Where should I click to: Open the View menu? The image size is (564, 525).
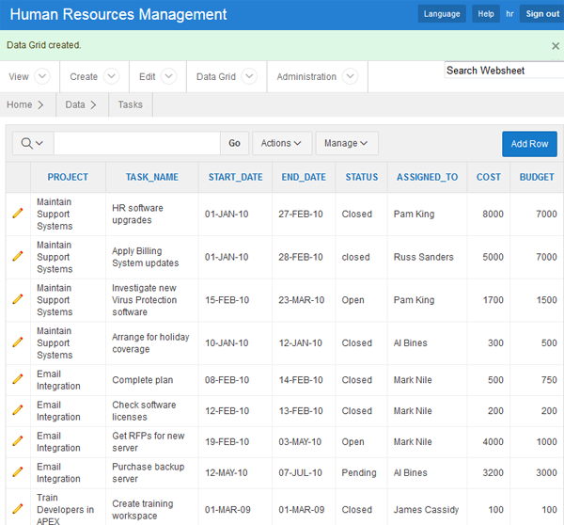[29, 76]
